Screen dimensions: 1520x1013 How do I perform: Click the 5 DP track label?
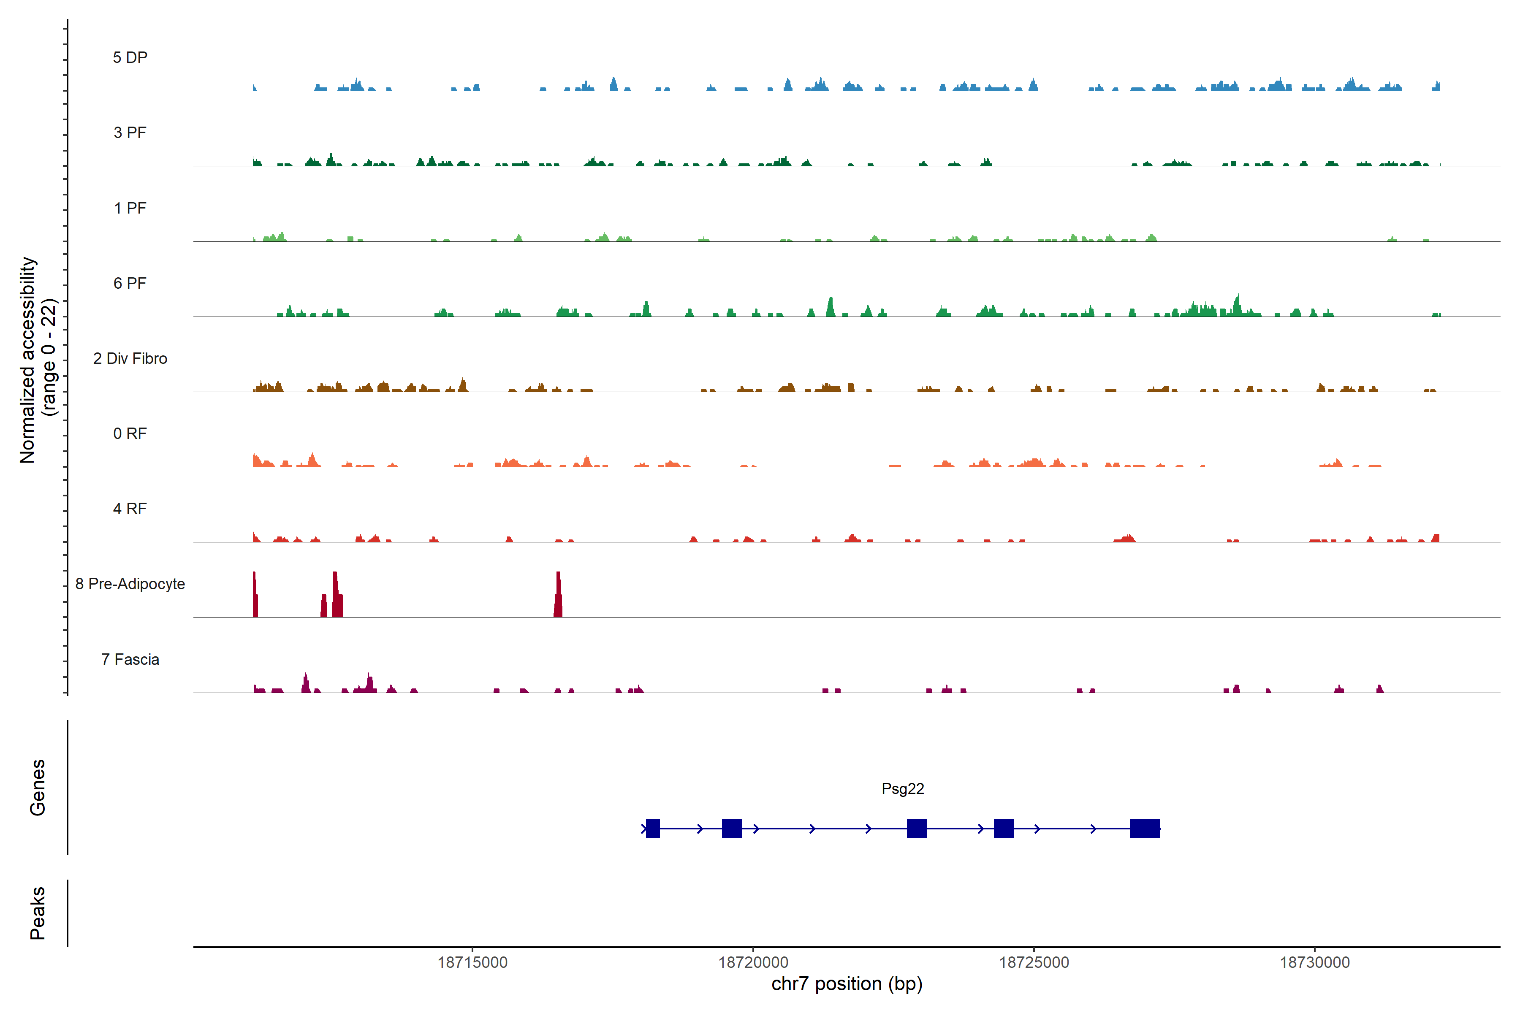click(x=130, y=57)
